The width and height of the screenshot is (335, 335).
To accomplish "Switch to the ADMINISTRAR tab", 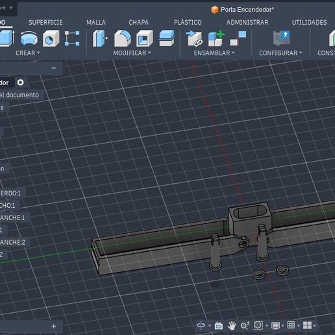I will [x=247, y=22].
